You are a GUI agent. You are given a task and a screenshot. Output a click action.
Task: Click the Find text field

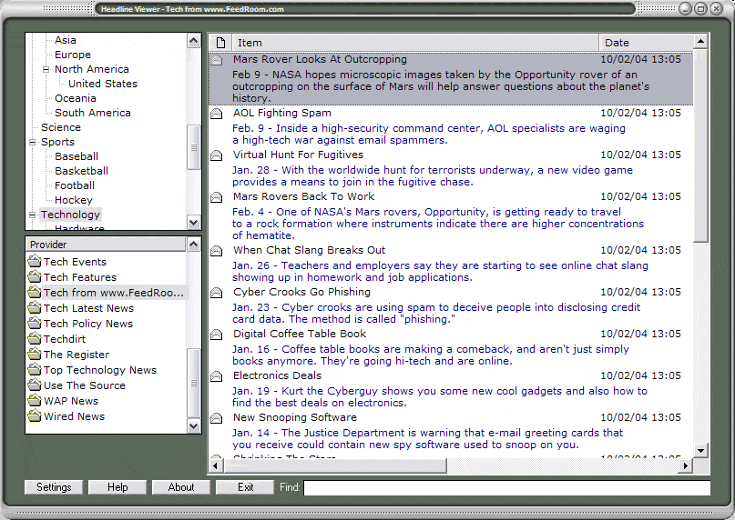(506, 487)
